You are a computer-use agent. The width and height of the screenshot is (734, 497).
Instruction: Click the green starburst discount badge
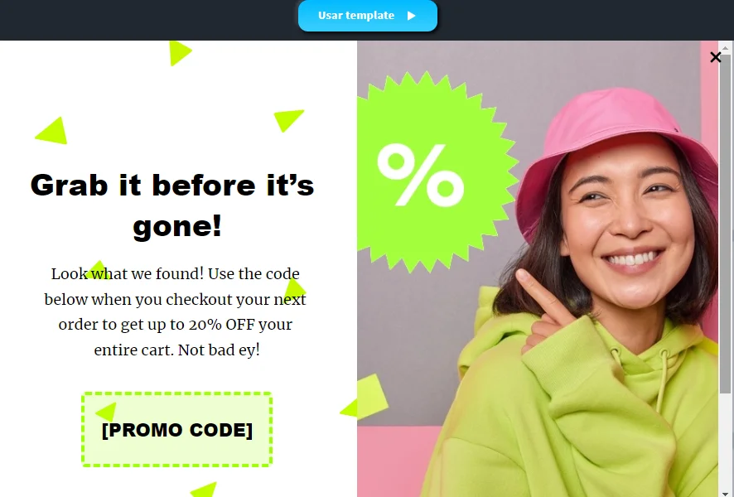tap(433, 171)
